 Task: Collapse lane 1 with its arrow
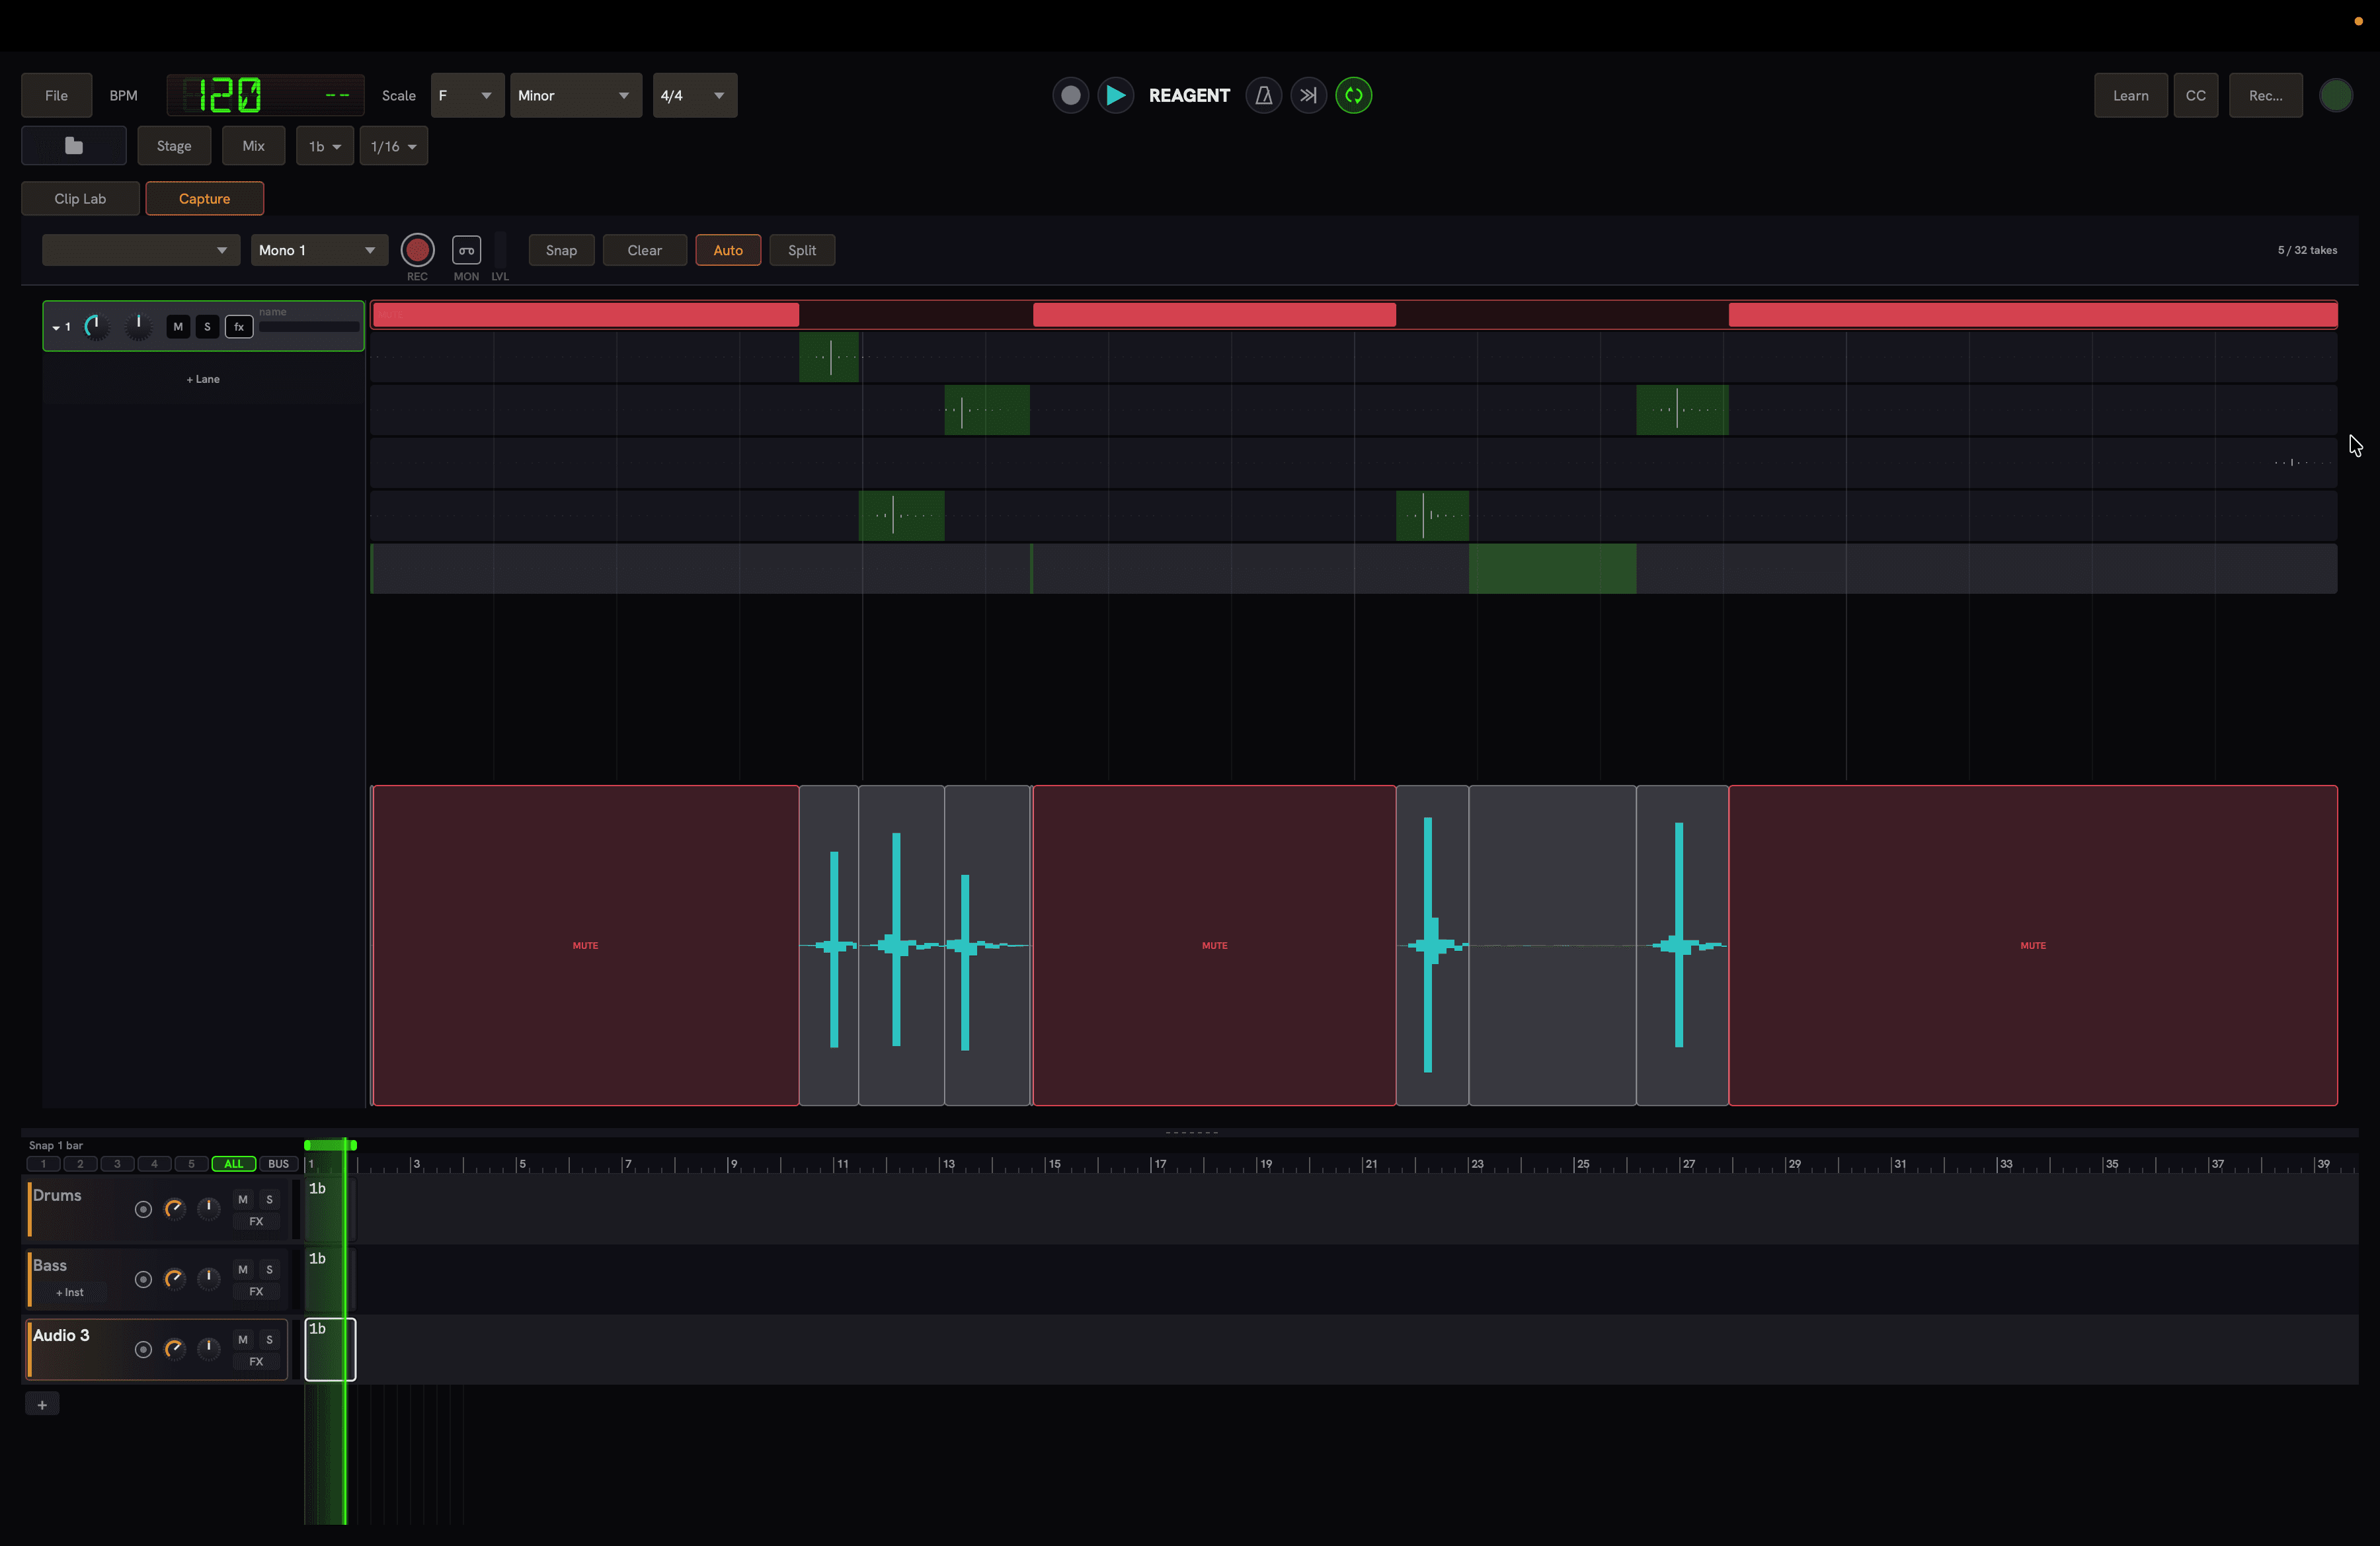pos(56,328)
